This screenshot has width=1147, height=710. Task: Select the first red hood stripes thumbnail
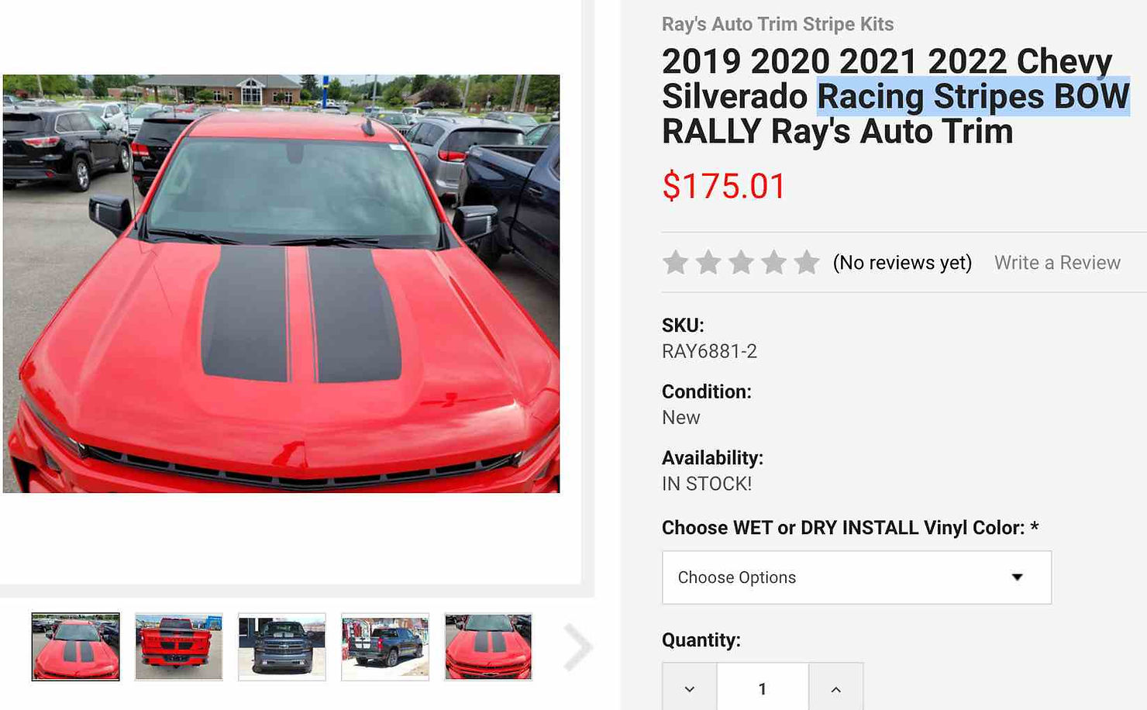(x=75, y=647)
